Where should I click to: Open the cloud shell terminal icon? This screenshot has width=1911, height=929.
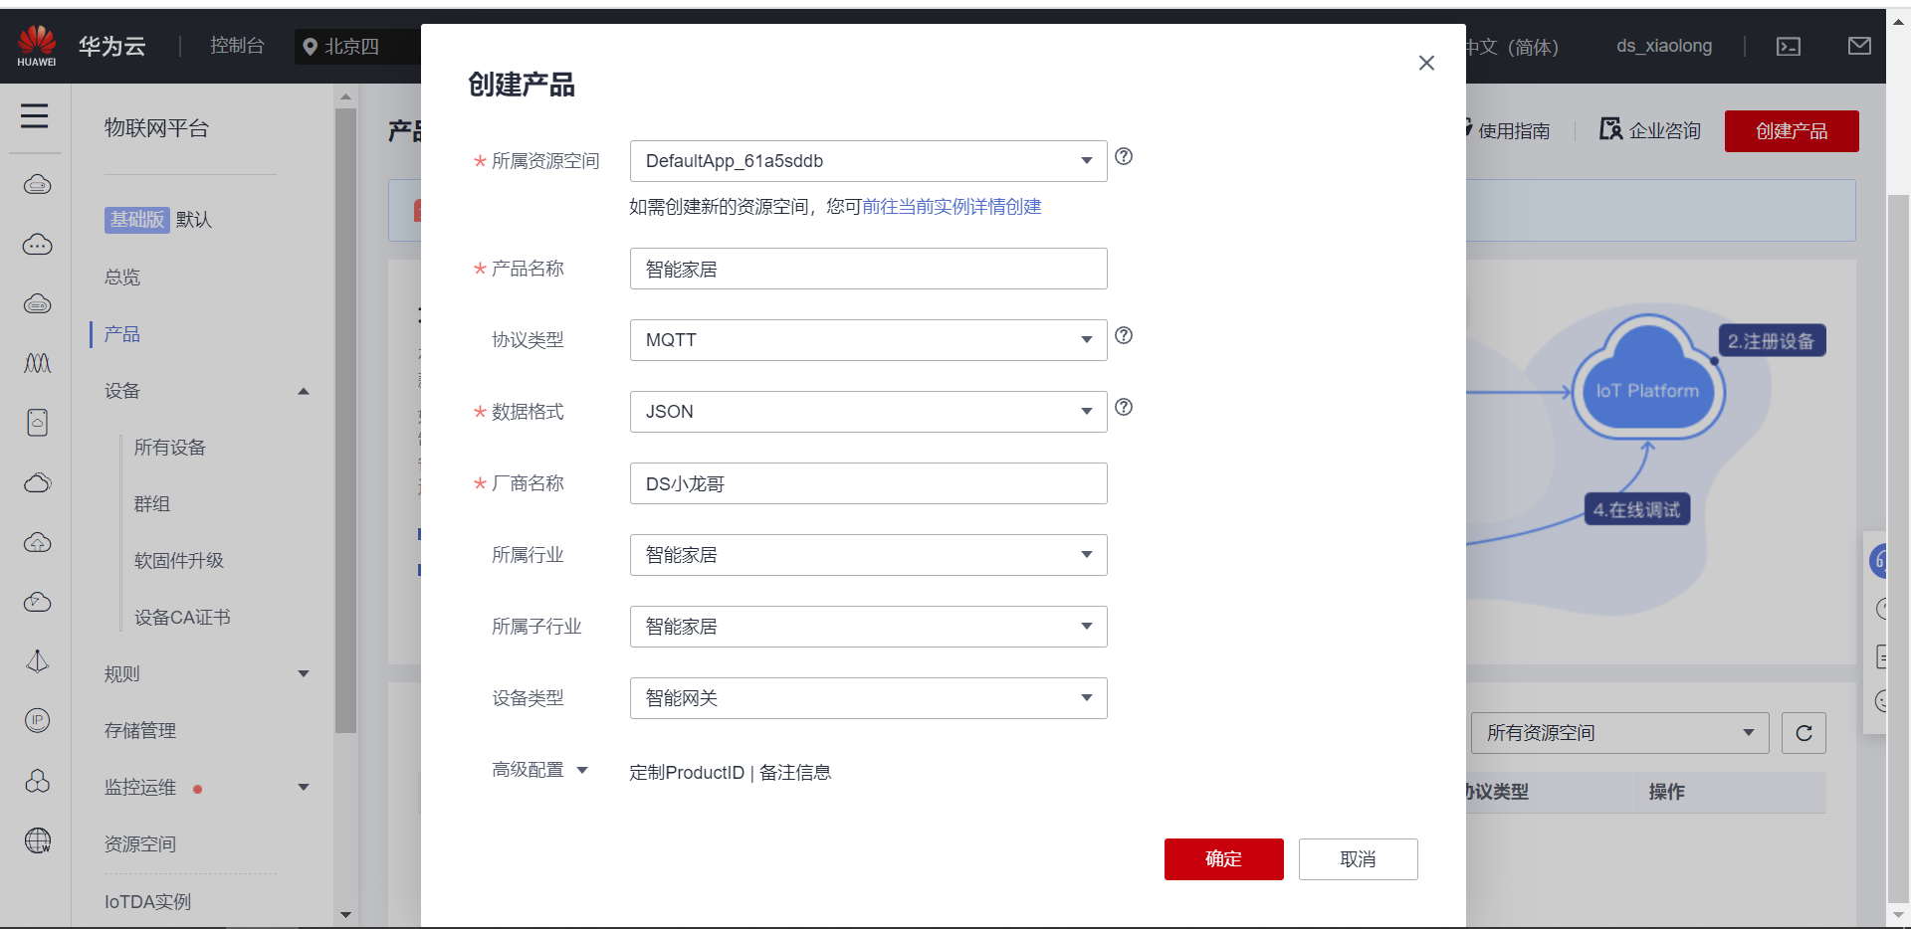click(1789, 47)
